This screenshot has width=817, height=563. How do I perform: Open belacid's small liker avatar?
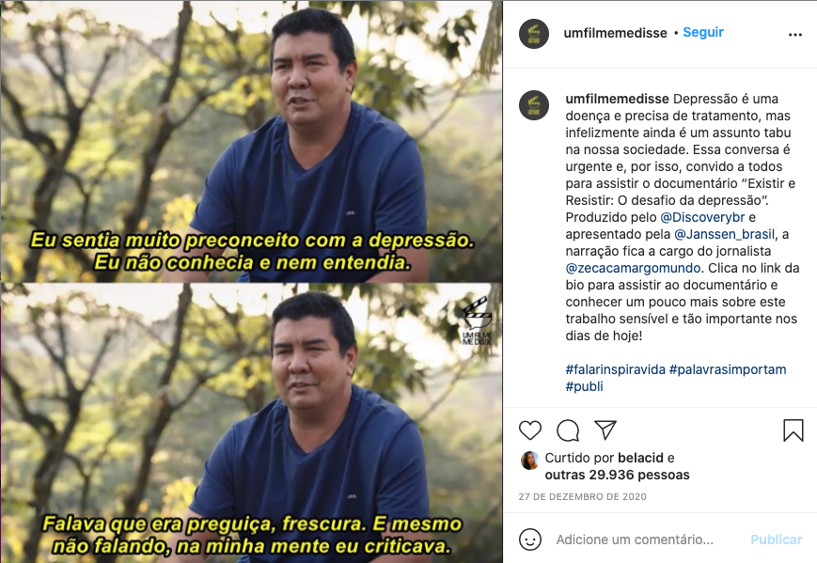click(x=529, y=461)
